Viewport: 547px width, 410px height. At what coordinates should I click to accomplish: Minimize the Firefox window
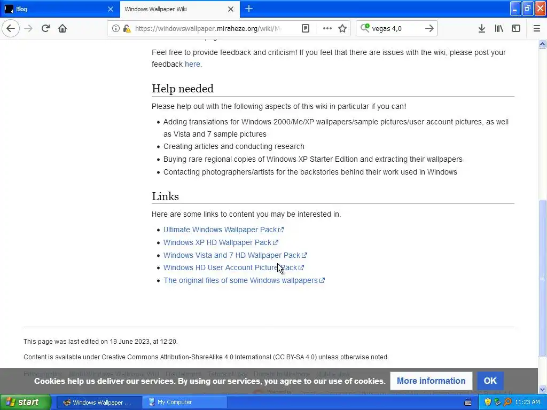coord(515,9)
